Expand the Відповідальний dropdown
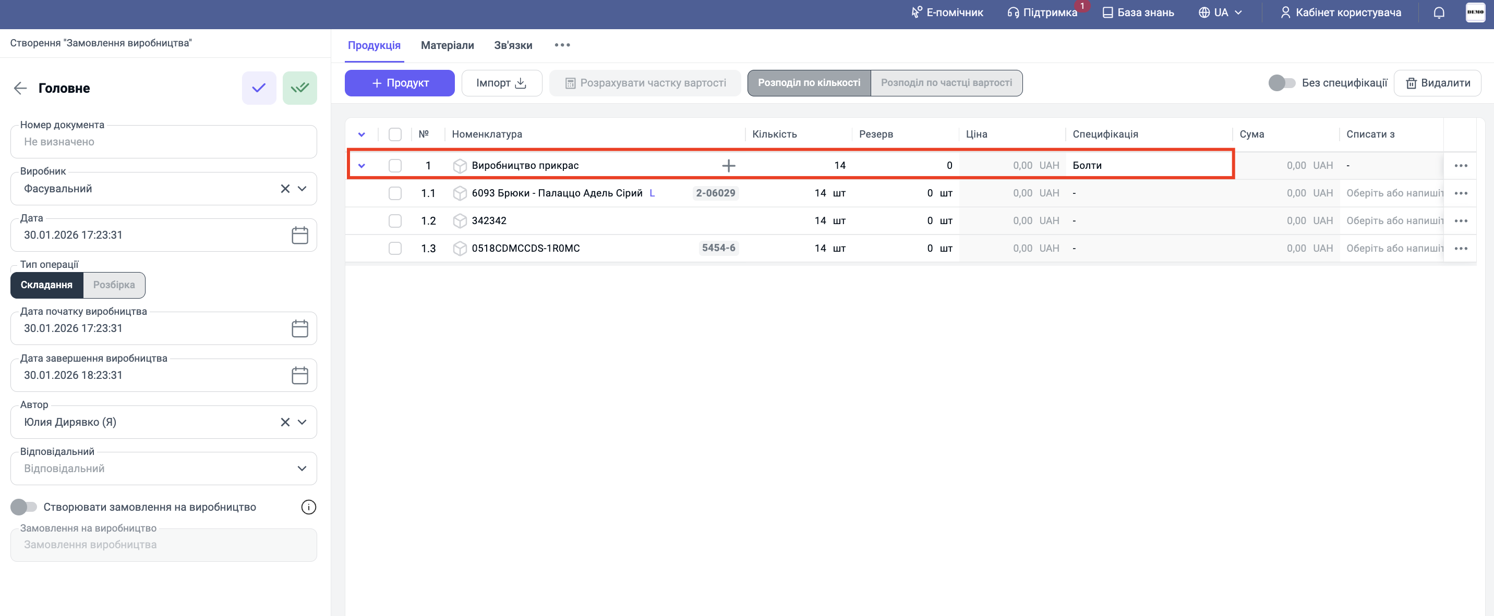 (302, 469)
